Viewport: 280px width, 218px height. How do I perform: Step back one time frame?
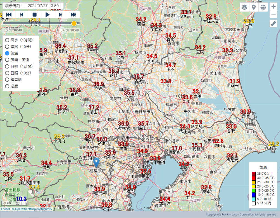pyautogui.click(x=22, y=15)
